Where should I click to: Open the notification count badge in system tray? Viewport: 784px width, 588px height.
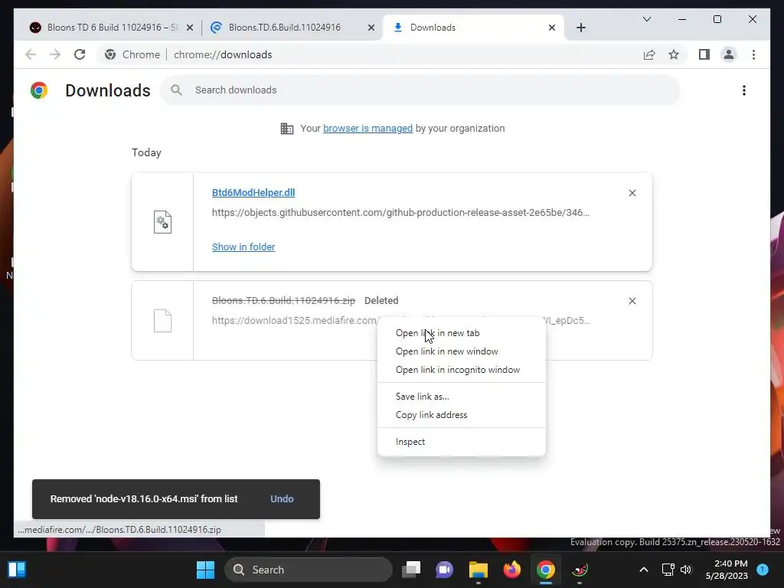763,570
